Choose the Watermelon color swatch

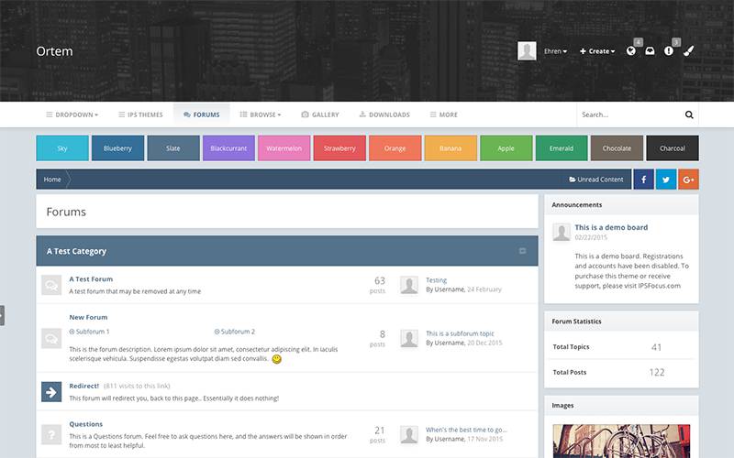pos(284,148)
